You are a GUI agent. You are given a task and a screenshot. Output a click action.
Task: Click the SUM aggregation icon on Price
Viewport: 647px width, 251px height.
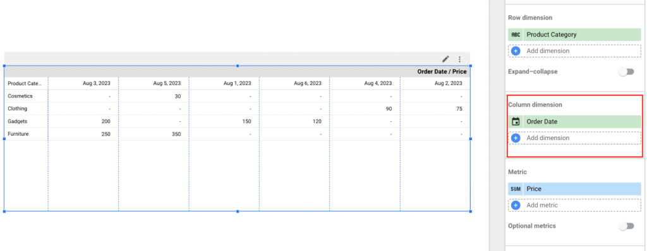[x=516, y=189]
